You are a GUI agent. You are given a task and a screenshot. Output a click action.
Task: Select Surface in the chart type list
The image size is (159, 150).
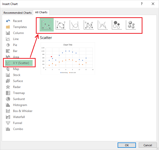(x=18, y=81)
